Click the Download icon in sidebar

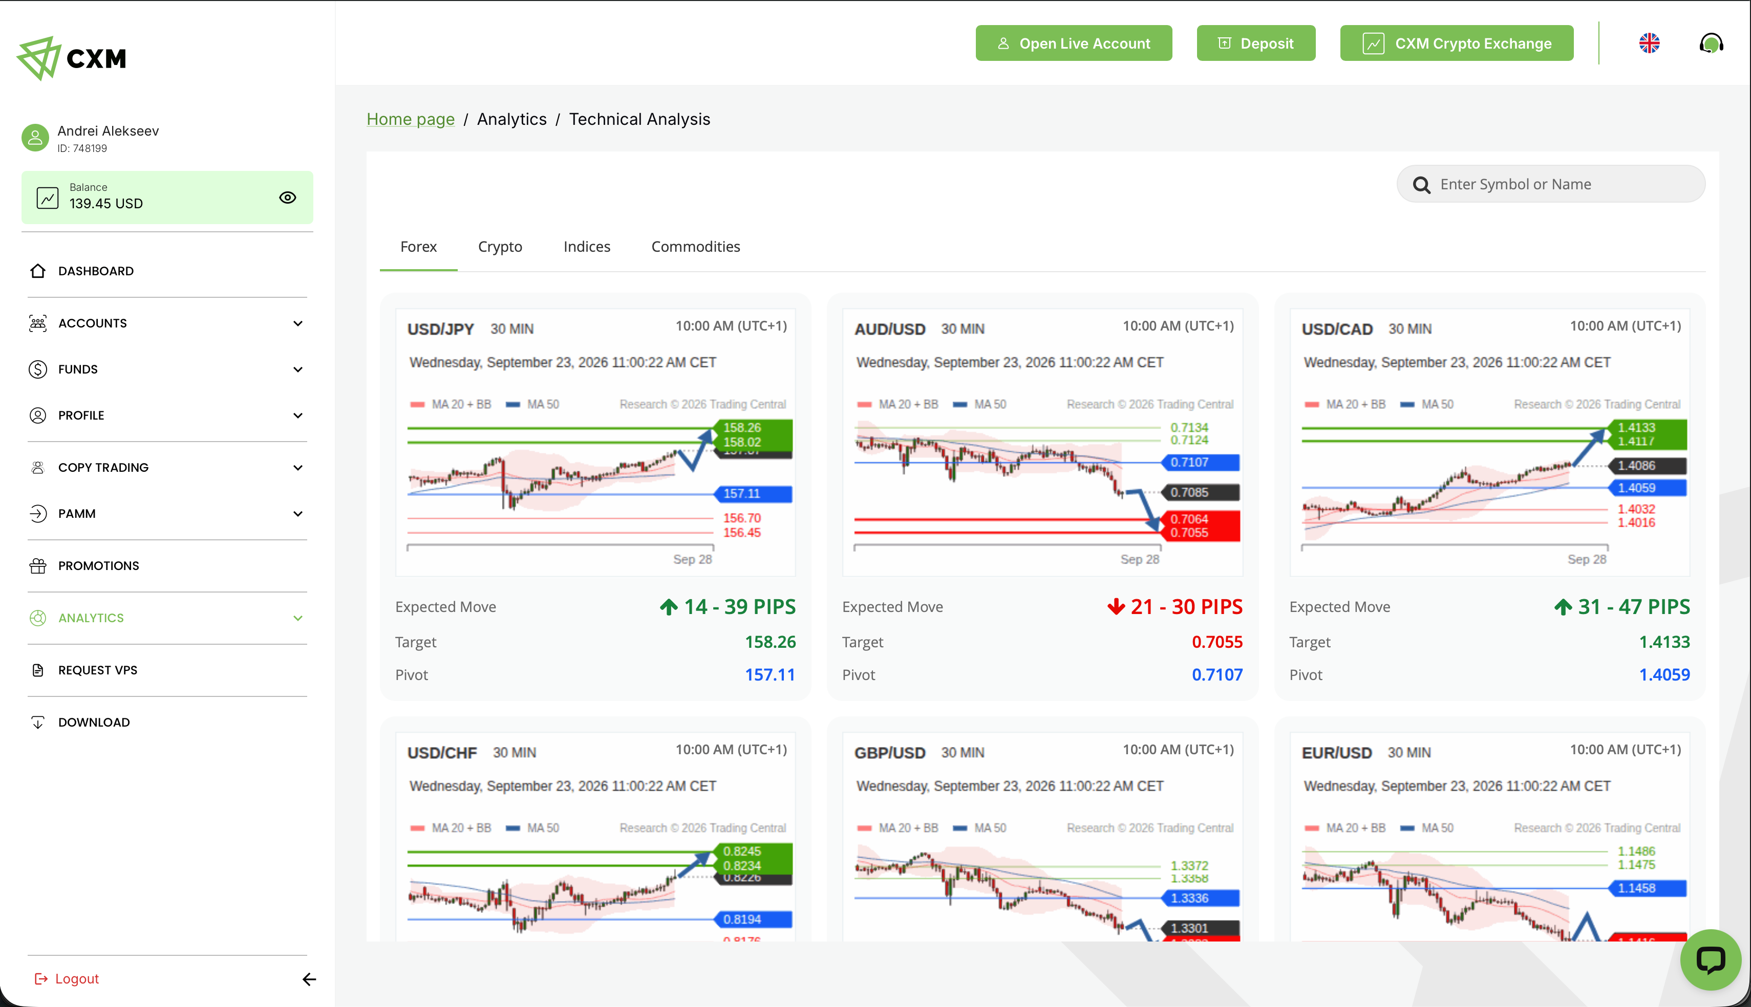[38, 722]
